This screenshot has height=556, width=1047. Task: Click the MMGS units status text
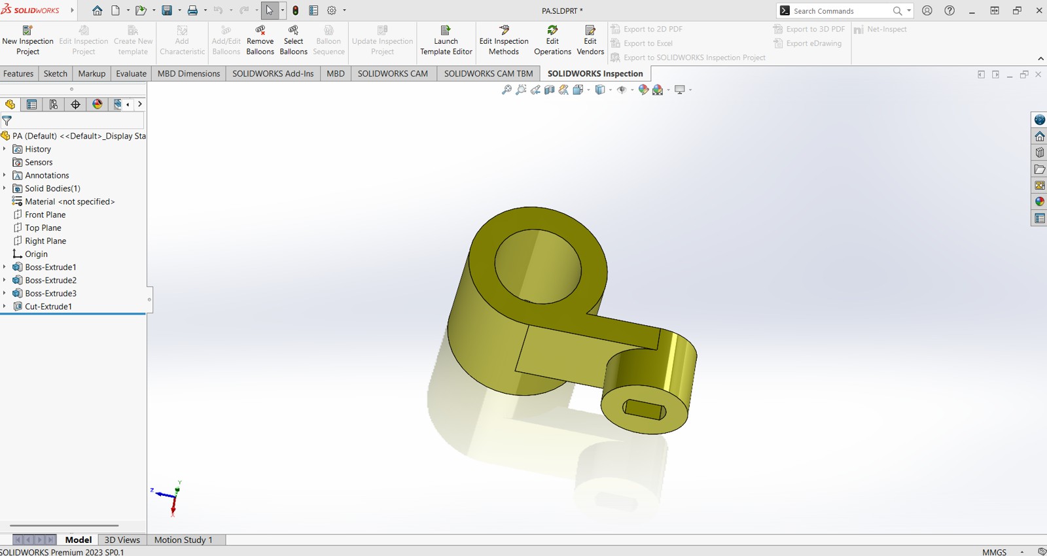tap(994, 552)
